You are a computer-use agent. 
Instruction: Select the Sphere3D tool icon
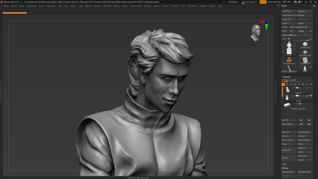click(x=305, y=45)
